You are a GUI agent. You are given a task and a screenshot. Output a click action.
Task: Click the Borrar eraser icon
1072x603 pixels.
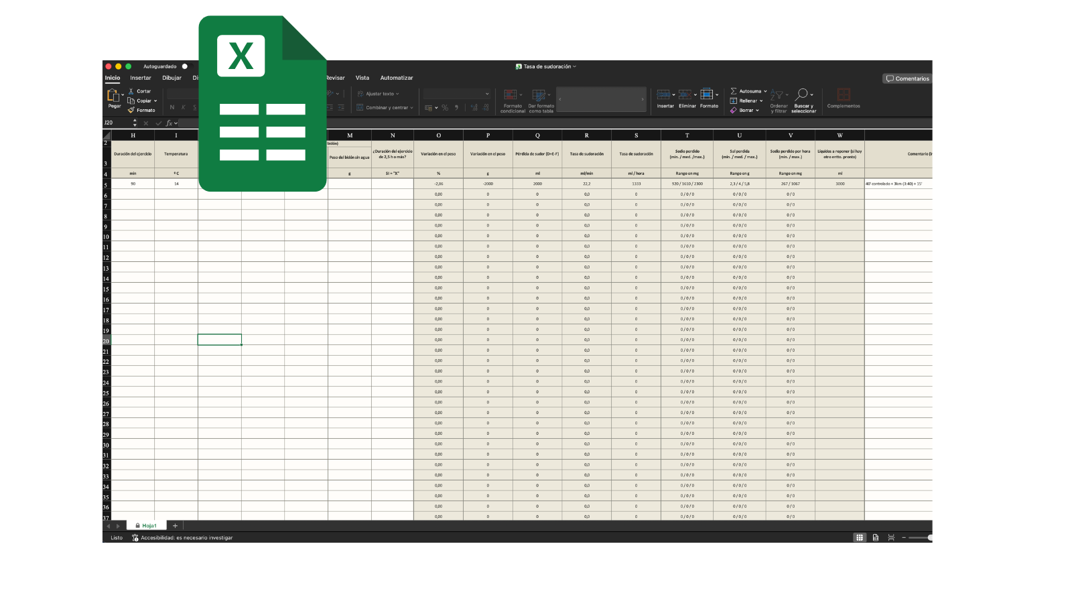point(734,110)
